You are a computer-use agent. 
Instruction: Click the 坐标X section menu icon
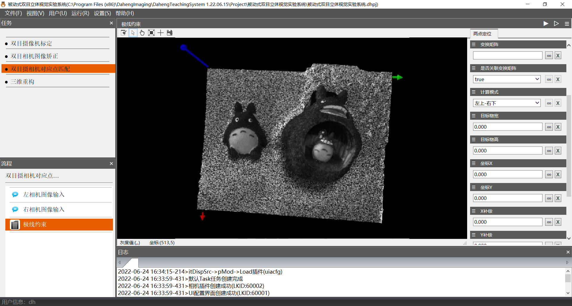click(x=474, y=163)
